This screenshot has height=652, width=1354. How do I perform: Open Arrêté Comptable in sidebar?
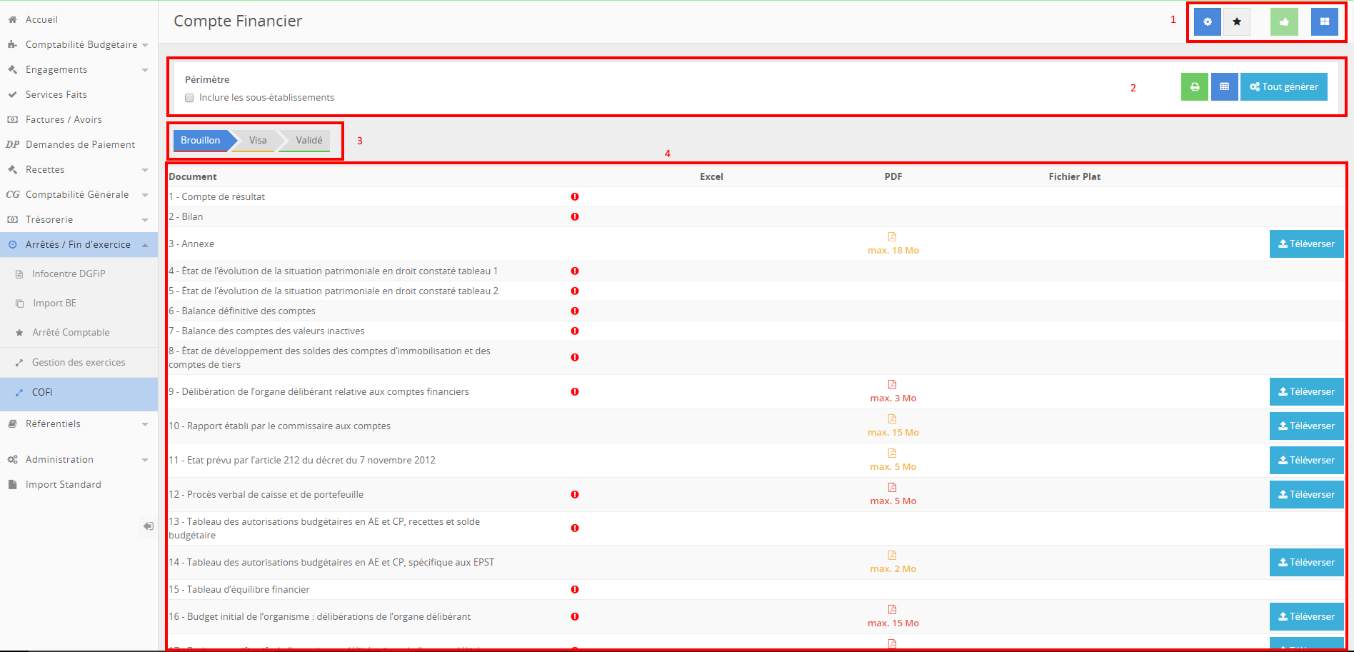coord(71,332)
